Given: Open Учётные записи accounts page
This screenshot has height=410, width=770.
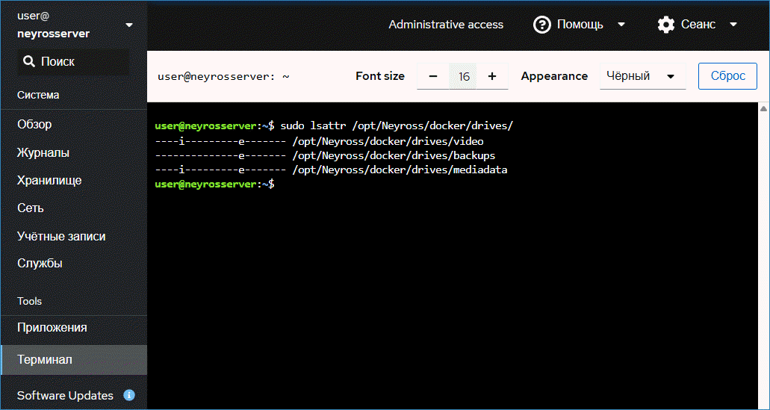Looking at the screenshot, I should [61, 236].
